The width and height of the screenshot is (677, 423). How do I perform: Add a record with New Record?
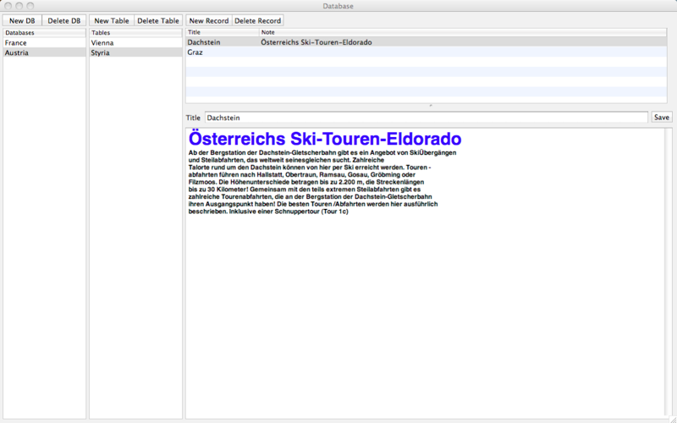coord(208,20)
